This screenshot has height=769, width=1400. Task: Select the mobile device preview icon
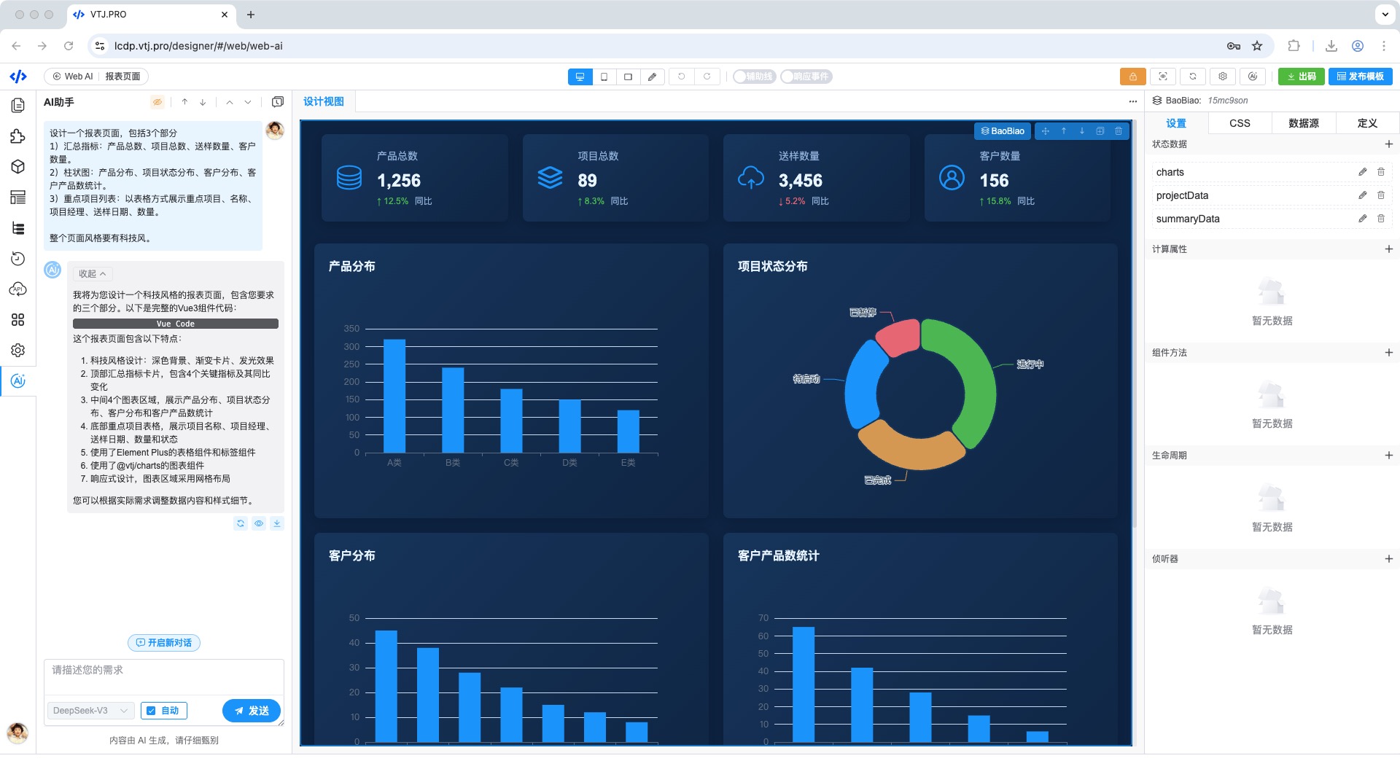pyautogui.click(x=604, y=77)
